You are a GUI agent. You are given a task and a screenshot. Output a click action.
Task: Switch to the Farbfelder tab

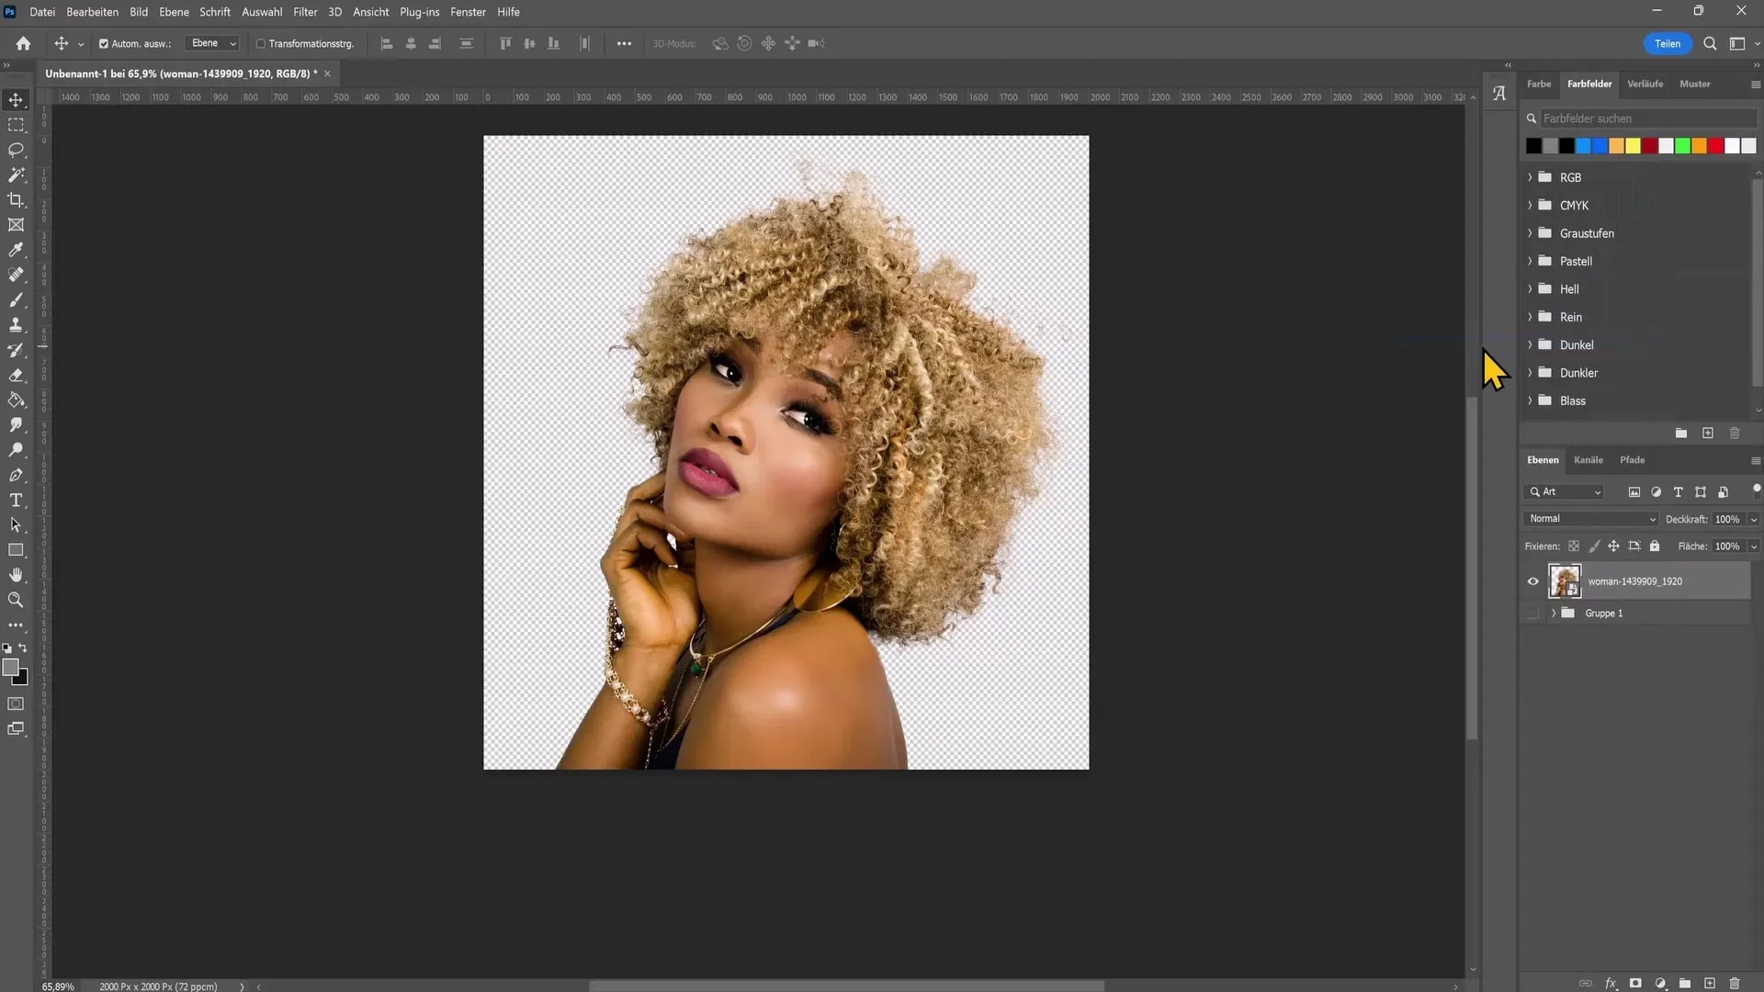(1590, 84)
